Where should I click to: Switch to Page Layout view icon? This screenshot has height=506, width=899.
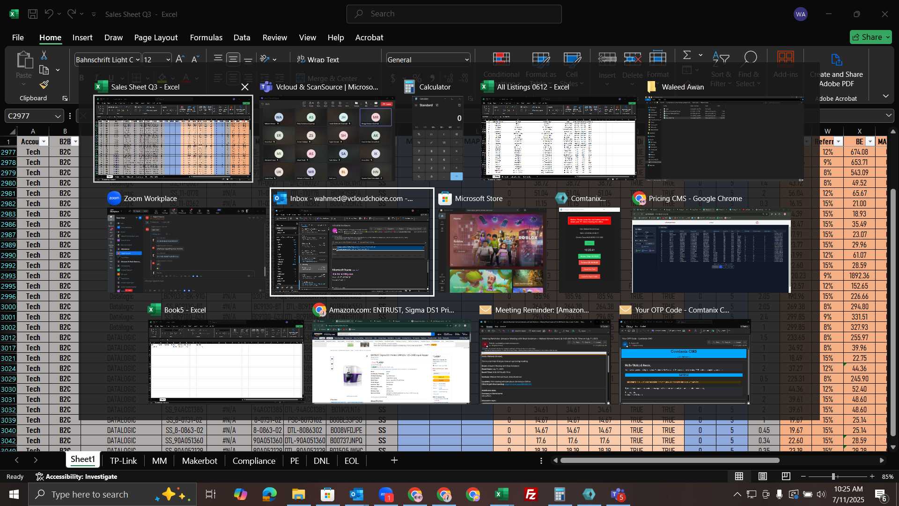coord(763,476)
